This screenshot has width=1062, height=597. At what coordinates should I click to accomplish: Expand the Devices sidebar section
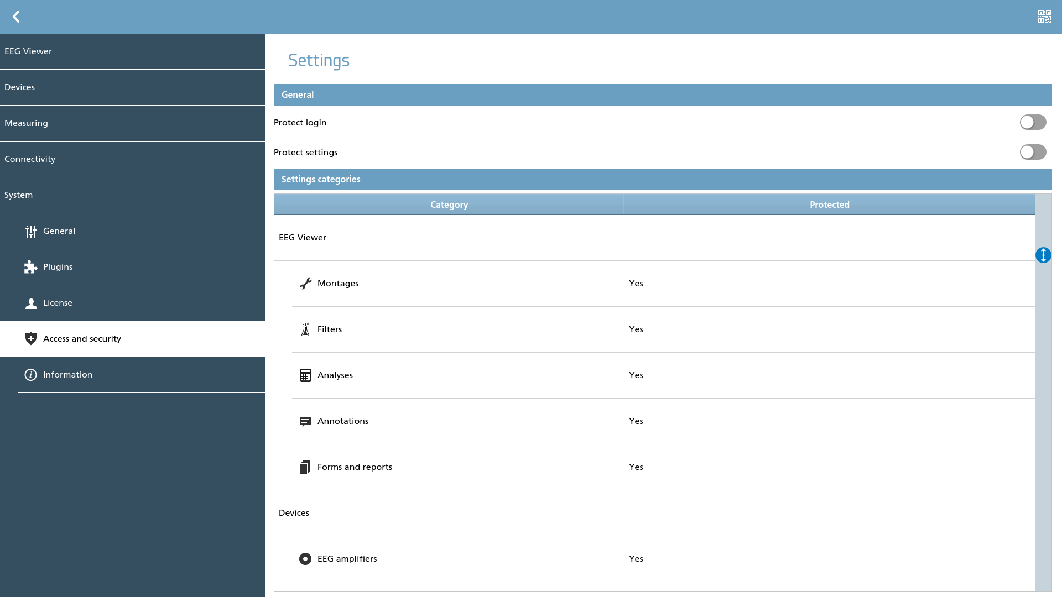pyautogui.click(x=133, y=87)
